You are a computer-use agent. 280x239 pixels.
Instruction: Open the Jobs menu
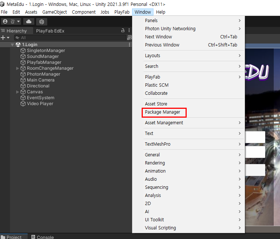coord(105,12)
